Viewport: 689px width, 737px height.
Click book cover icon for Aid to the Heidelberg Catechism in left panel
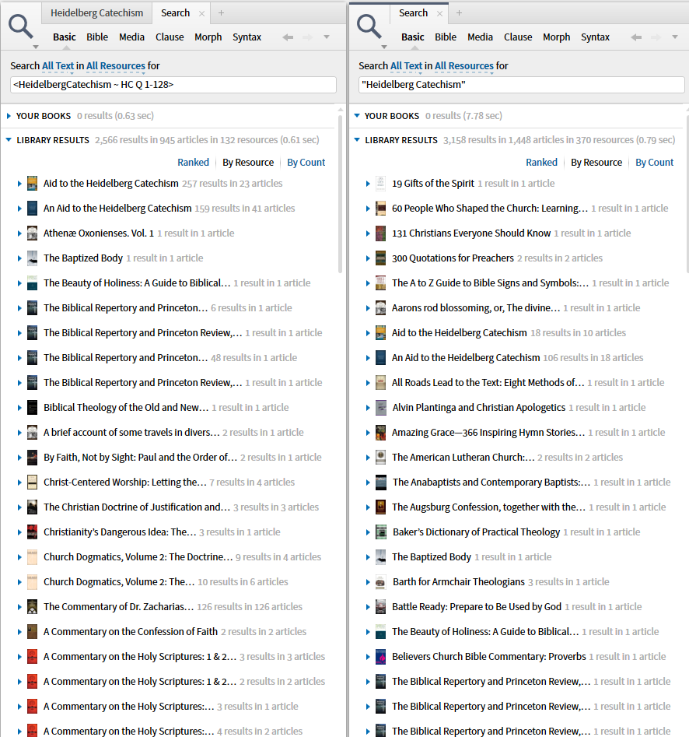pos(32,184)
